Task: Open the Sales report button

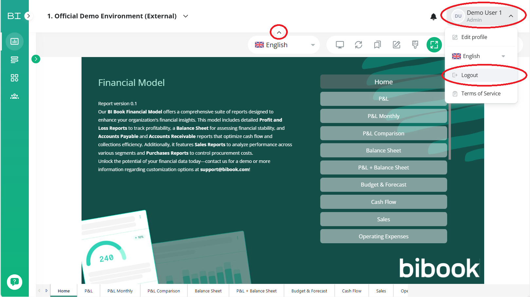Action: tap(383, 219)
